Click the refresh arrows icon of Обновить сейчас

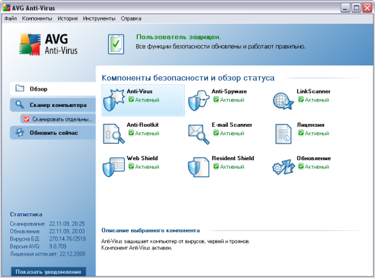coord(20,132)
